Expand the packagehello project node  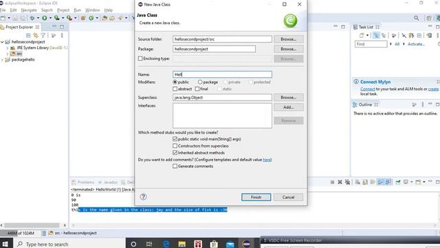2,60
